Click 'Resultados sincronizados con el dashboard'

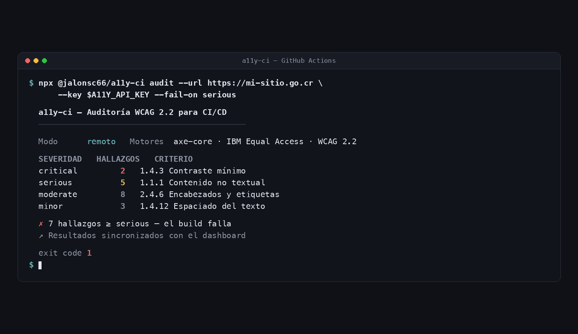click(x=147, y=235)
